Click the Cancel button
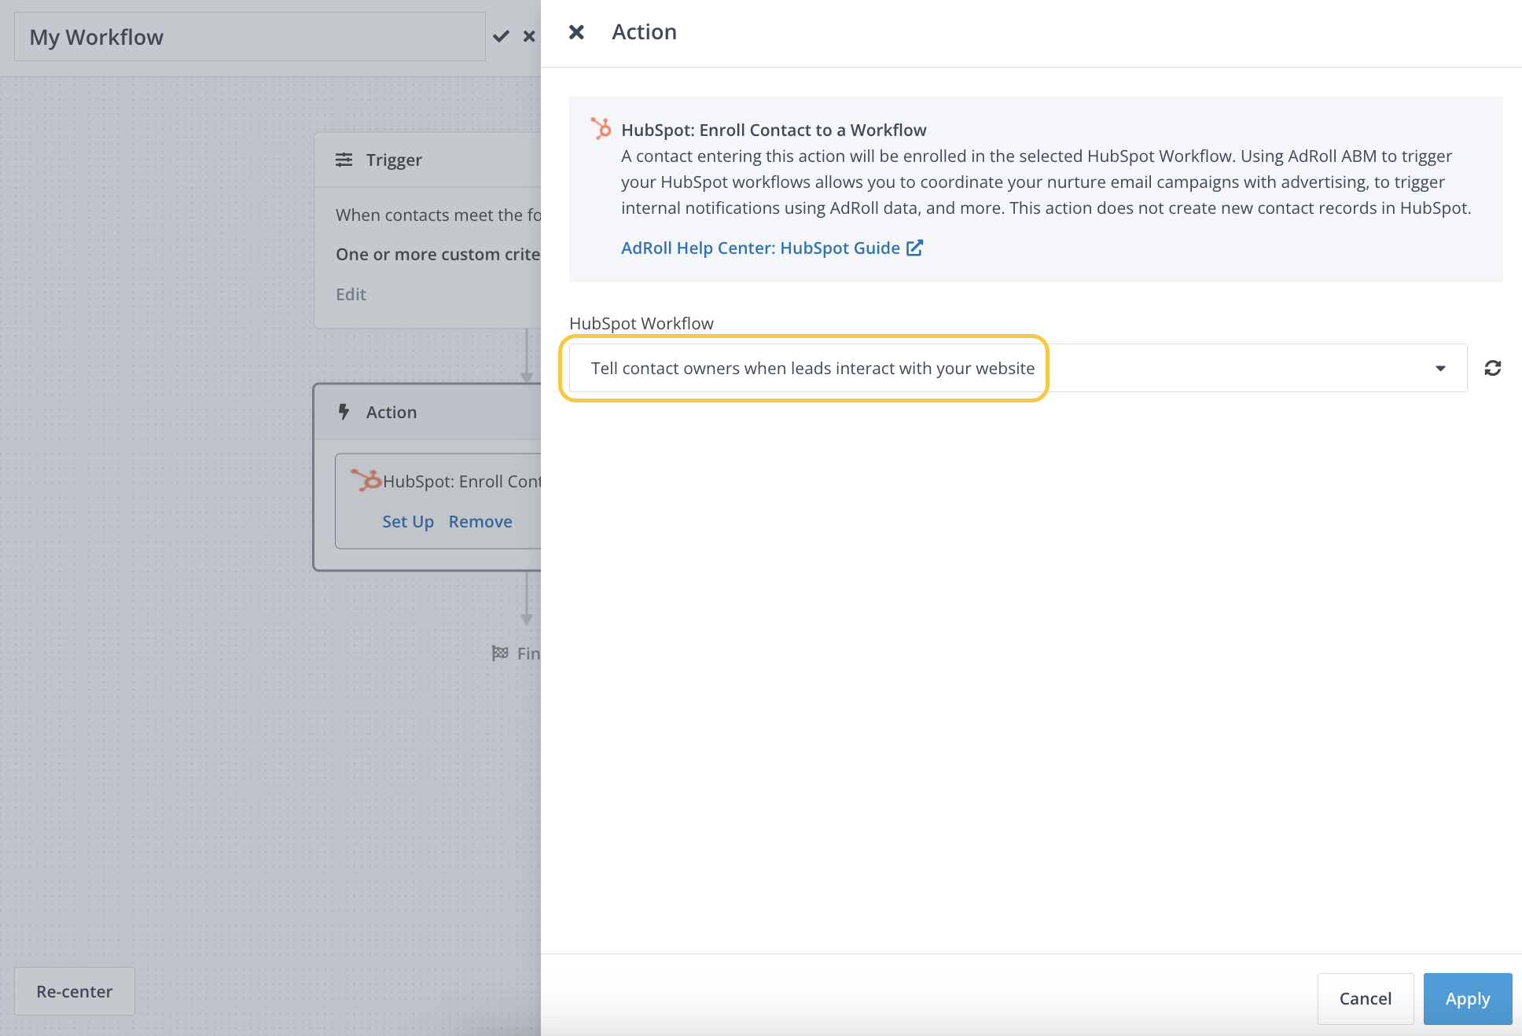Image resolution: width=1522 pixels, height=1036 pixels. tap(1366, 999)
